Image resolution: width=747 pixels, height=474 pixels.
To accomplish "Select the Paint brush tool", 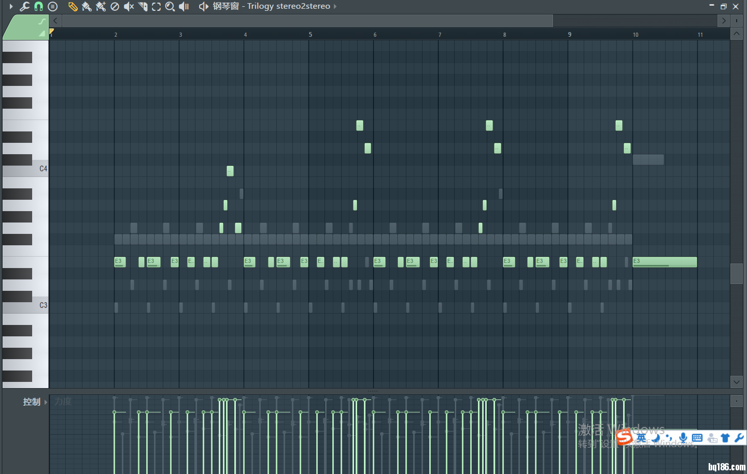I will click(87, 7).
